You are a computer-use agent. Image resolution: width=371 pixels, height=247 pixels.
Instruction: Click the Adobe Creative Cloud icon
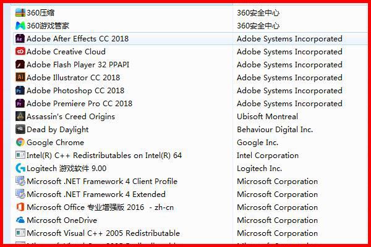click(x=20, y=51)
